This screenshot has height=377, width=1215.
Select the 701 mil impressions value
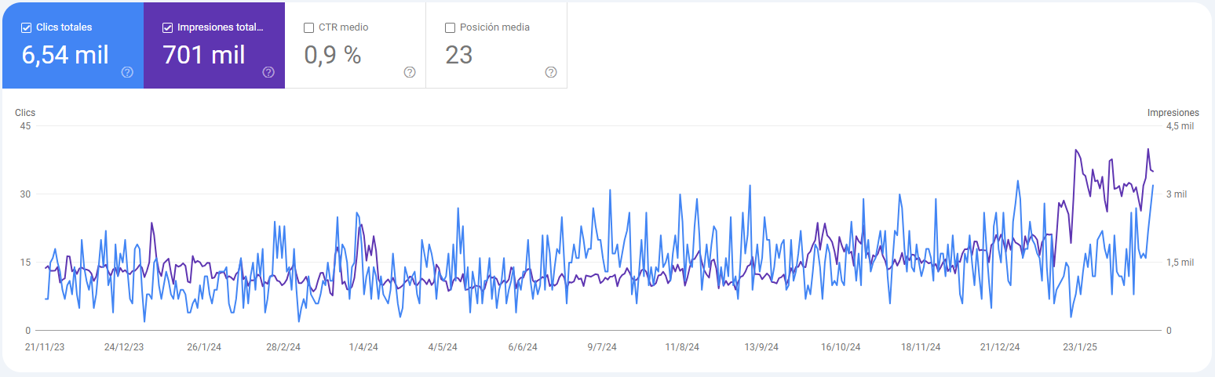click(x=204, y=55)
